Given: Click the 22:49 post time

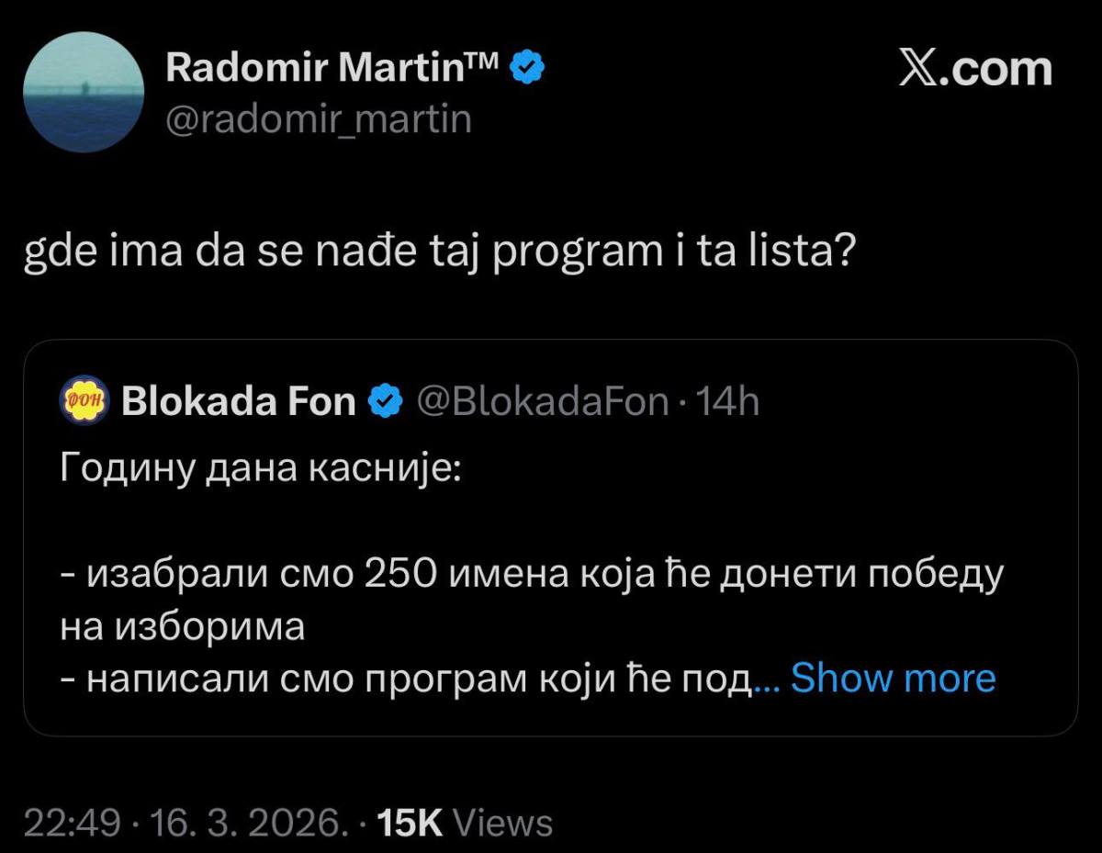Looking at the screenshot, I should [72, 823].
